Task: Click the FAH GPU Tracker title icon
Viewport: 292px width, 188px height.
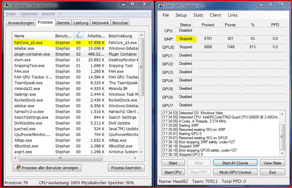Action: [x=160, y=6]
